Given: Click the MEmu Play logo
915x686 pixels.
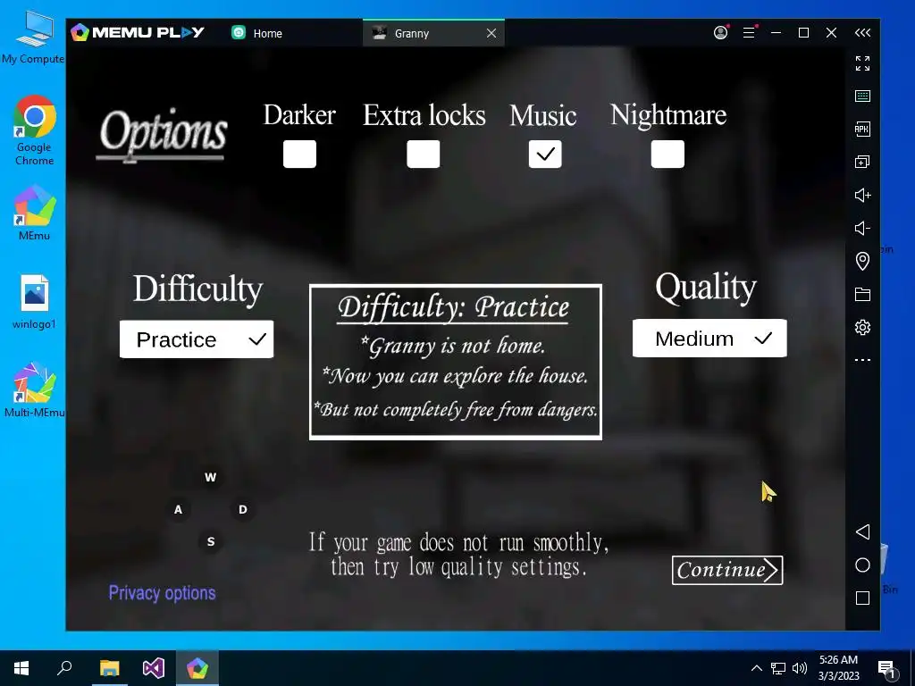Looking at the screenshot, I should (x=137, y=32).
